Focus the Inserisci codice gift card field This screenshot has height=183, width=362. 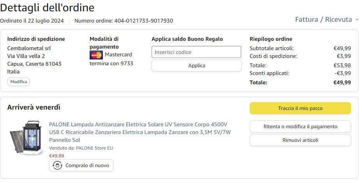click(196, 52)
